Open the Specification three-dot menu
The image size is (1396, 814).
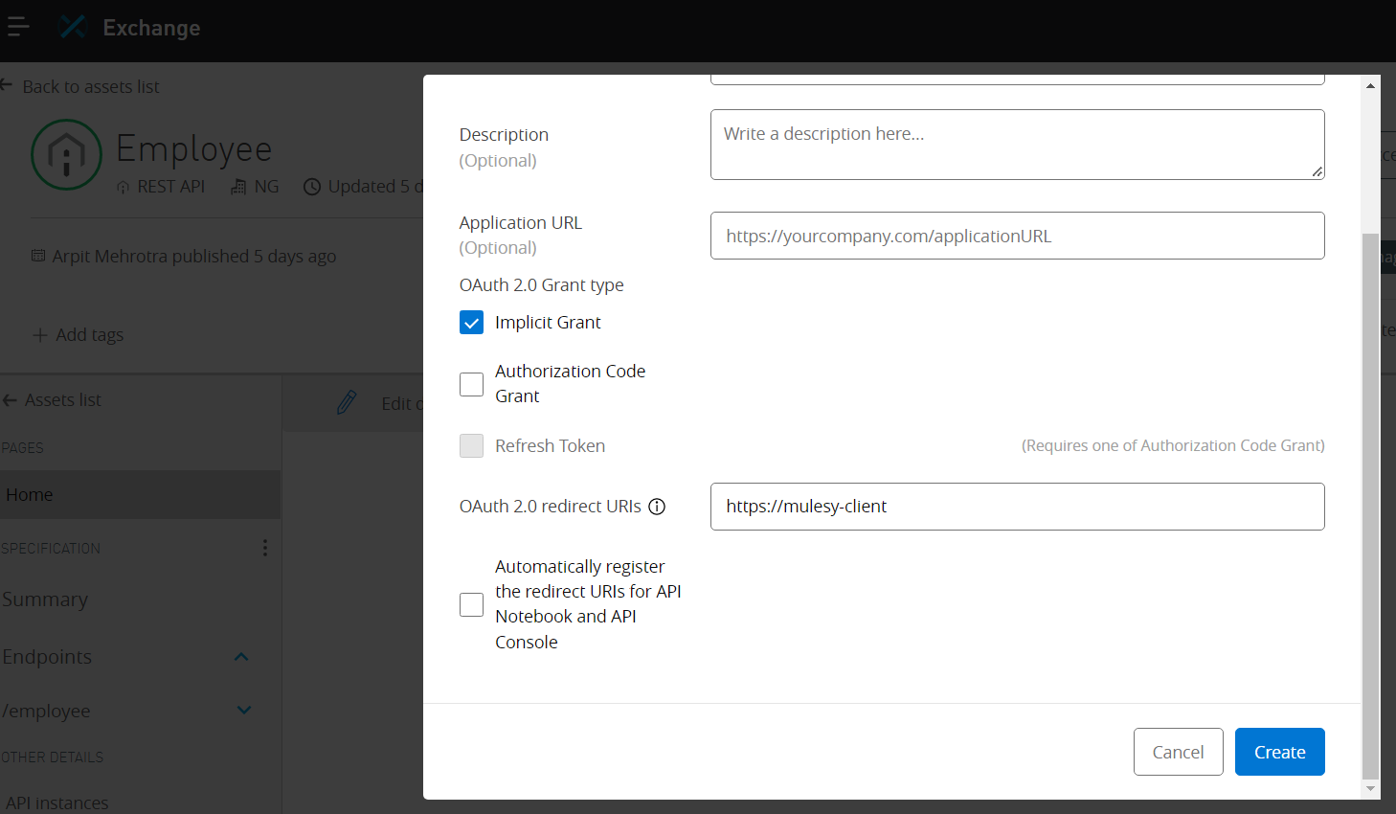[x=265, y=548]
